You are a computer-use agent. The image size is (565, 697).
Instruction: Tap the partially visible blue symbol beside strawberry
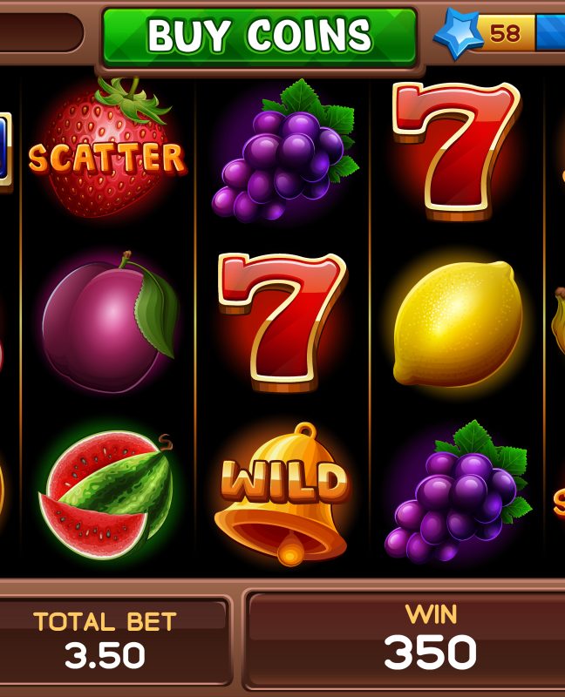click(5, 152)
